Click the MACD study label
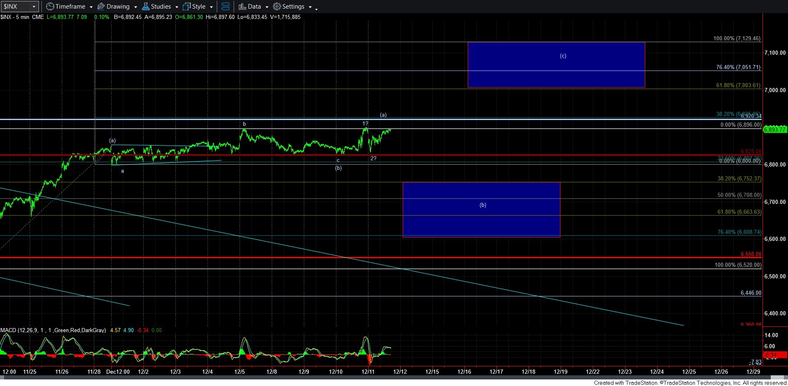 [53, 330]
